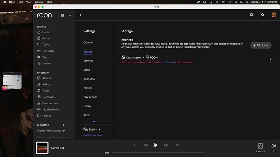Open the three-dot menu for ROON folder
The height and width of the screenshot is (157, 280).
click(270, 59)
